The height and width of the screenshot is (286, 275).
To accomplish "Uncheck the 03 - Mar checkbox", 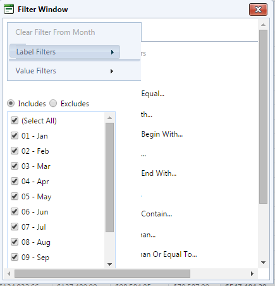I will pos(15,166).
